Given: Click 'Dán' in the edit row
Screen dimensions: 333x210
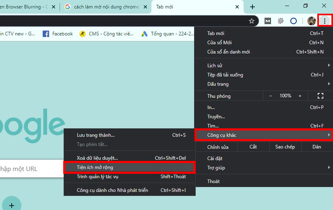Looking at the screenshot, I should (x=317, y=147).
